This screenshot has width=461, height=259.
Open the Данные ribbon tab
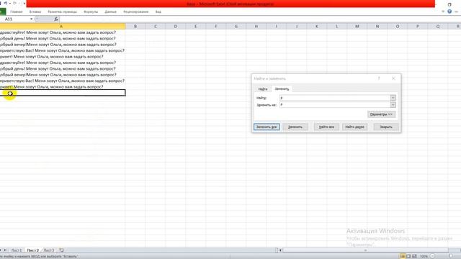point(110,12)
